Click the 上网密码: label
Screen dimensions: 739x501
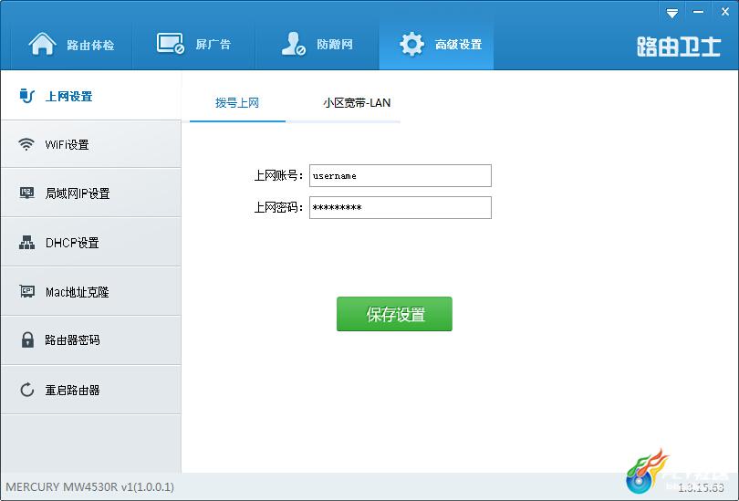(x=278, y=207)
